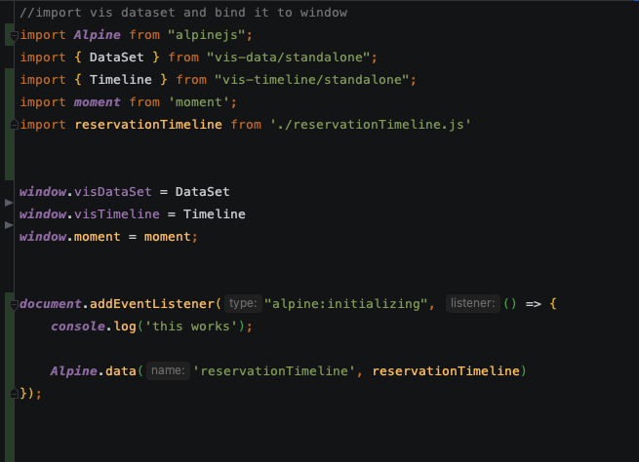
Task: Click "reservationTimeline" identifier in its import line
Action: tap(148, 125)
